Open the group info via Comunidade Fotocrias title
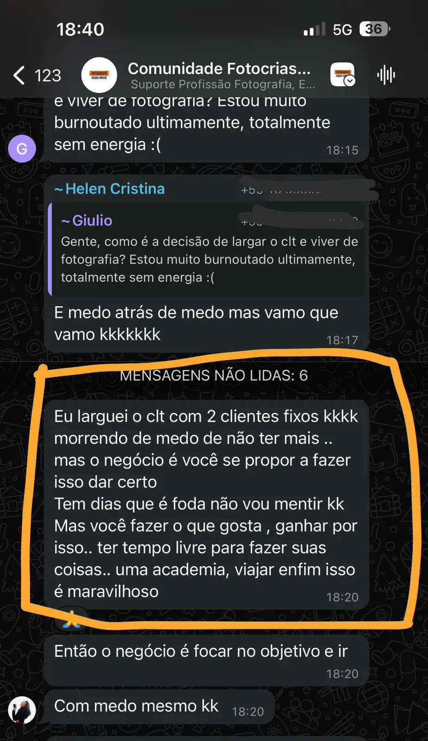428x741 pixels. (x=219, y=69)
